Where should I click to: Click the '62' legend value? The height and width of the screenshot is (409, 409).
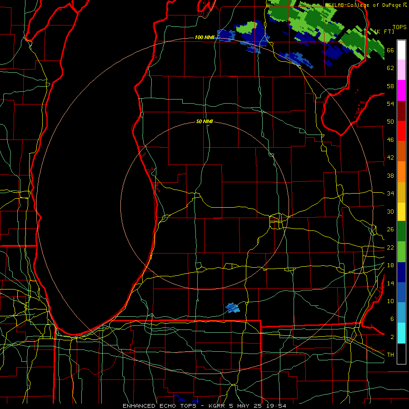(x=390, y=68)
